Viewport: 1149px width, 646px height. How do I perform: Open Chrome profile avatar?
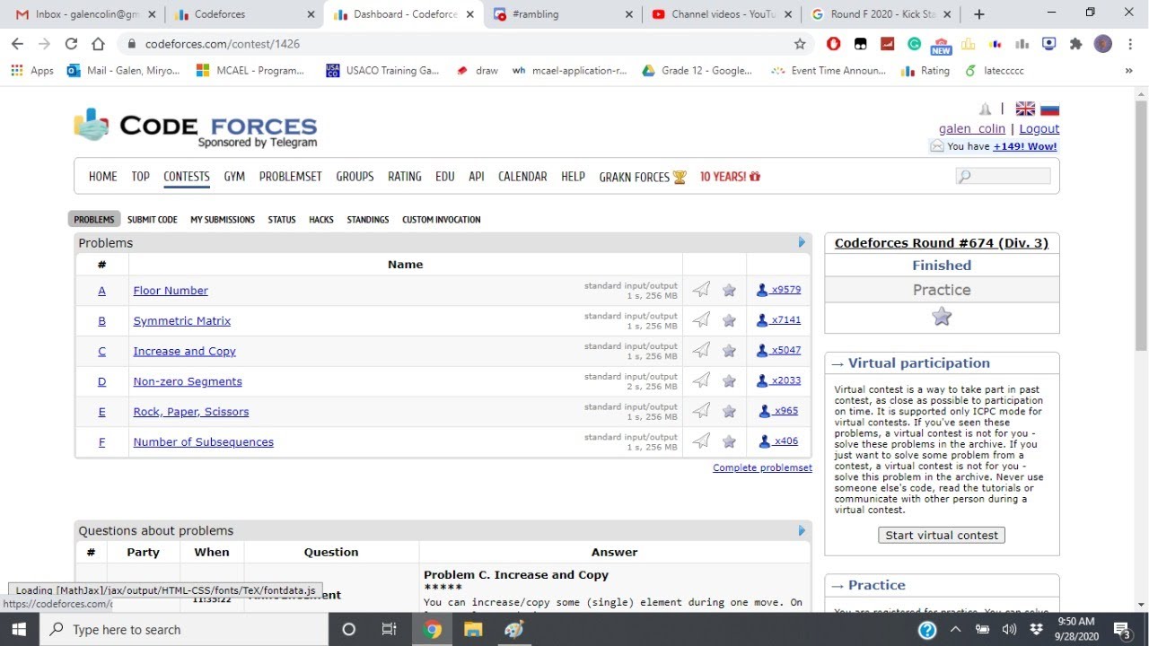tap(1103, 43)
